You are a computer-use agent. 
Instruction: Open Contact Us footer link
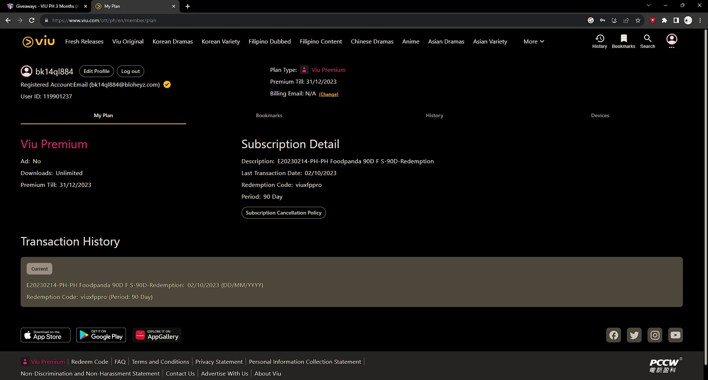pyautogui.click(x=180, y=373)
